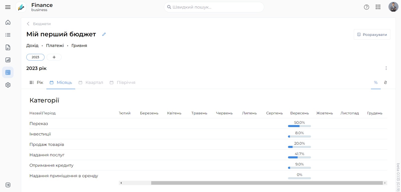The height and width of the screenshot is (192, 401).
Task: Open the help question mark icon
Action: click(366, 7)
